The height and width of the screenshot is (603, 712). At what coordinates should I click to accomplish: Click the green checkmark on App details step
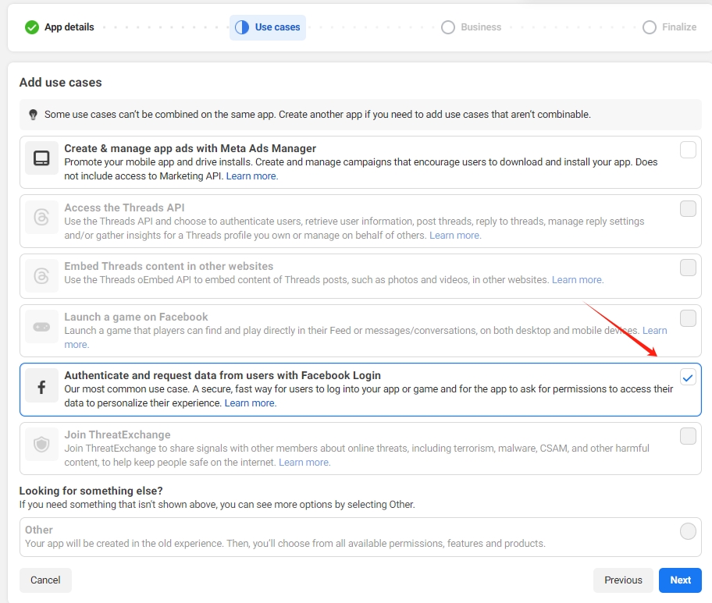31,27
